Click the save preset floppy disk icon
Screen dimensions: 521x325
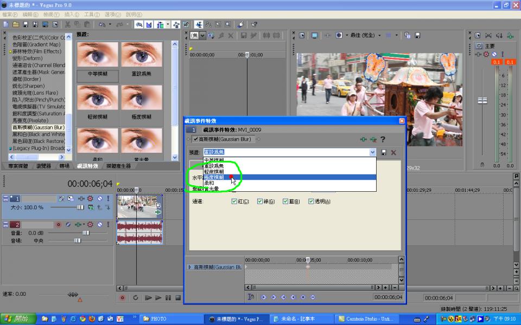pos(384,153)
